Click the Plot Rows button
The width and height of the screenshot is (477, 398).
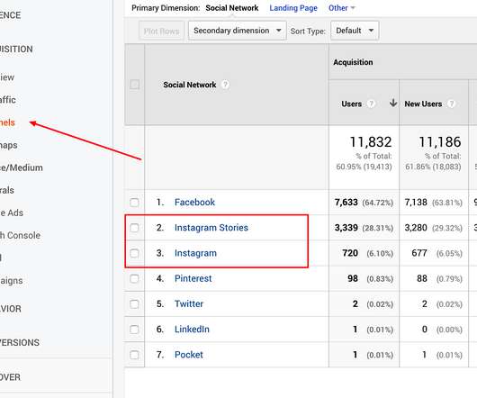click(x=161, y=31)
